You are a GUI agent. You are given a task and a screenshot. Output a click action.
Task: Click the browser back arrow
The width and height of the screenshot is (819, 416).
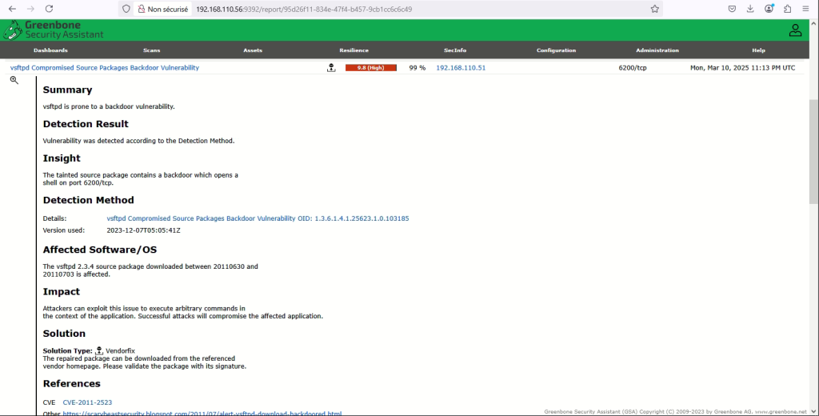point(12,9)
